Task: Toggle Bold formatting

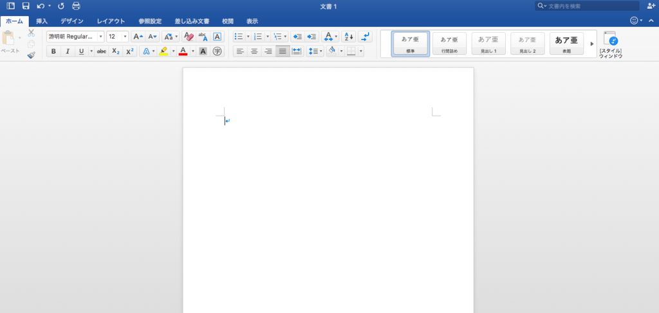Action: coord(53,51)
